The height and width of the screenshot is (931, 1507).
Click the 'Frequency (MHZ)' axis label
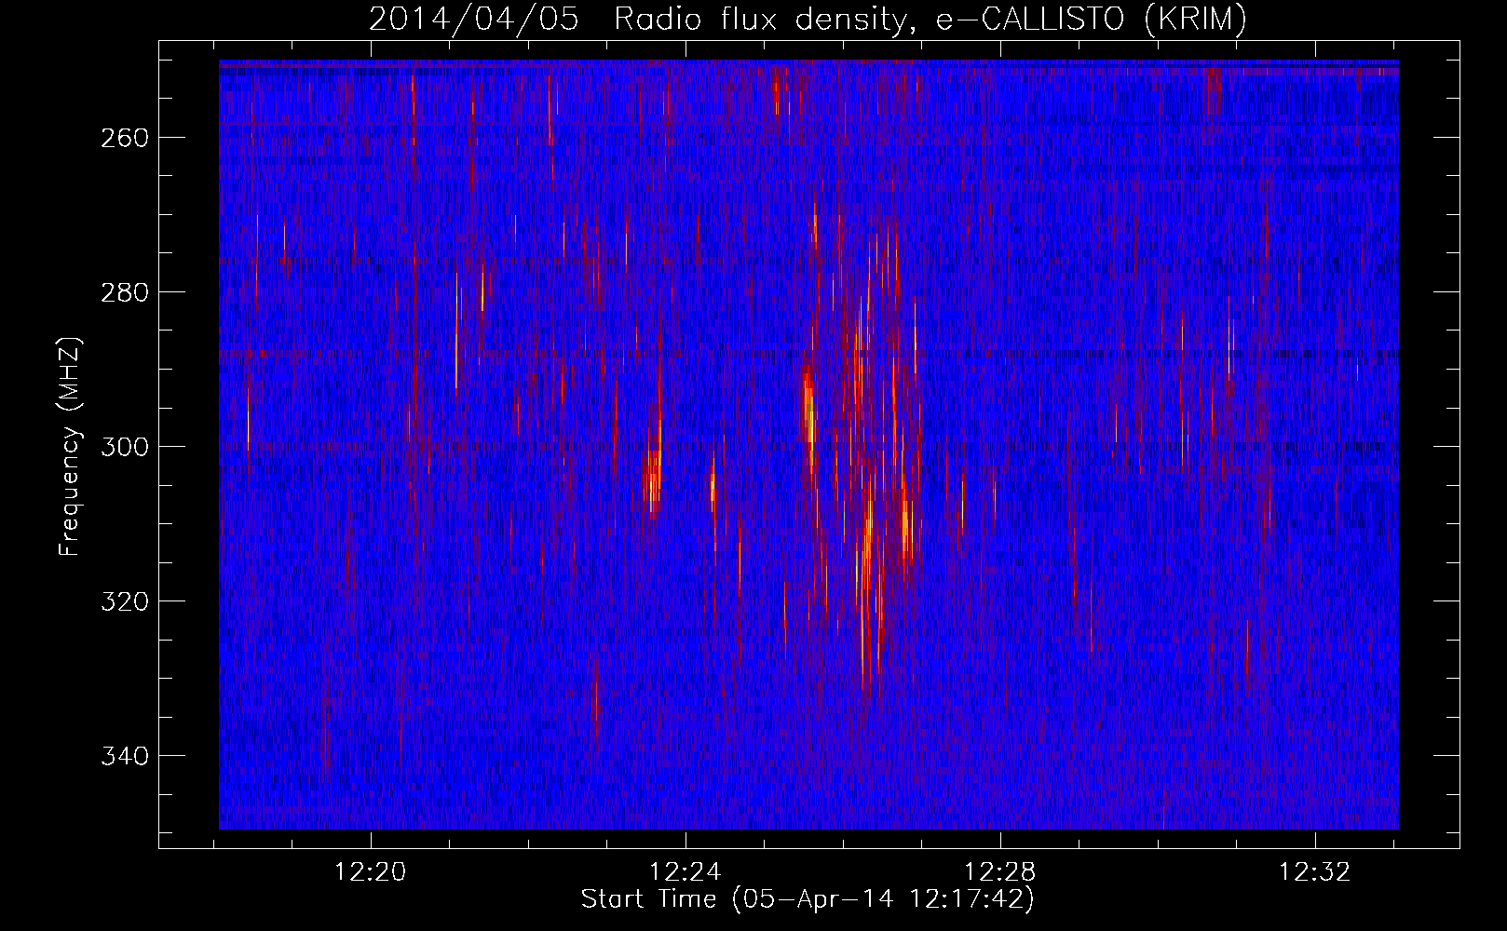click(70, 446)
